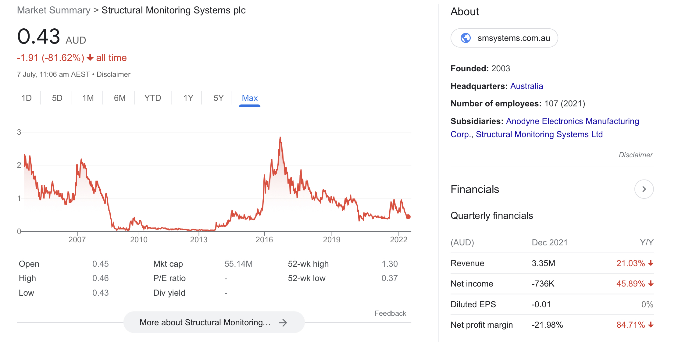Open Market Summary breadcrumb link

54,10
